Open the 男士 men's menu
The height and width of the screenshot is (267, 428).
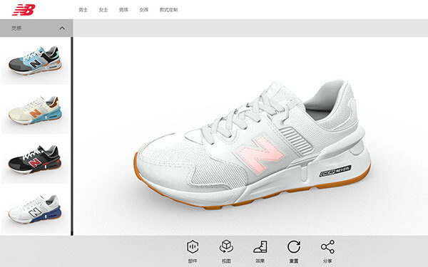(x=83, y=10)
